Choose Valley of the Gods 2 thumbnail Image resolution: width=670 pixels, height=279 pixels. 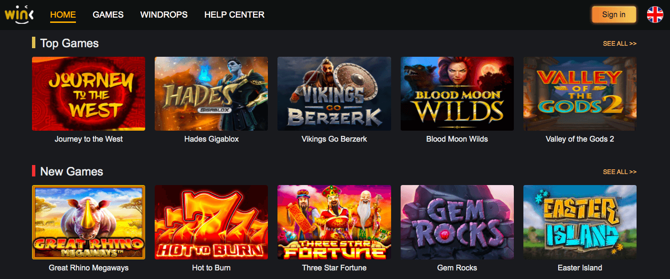580,93
